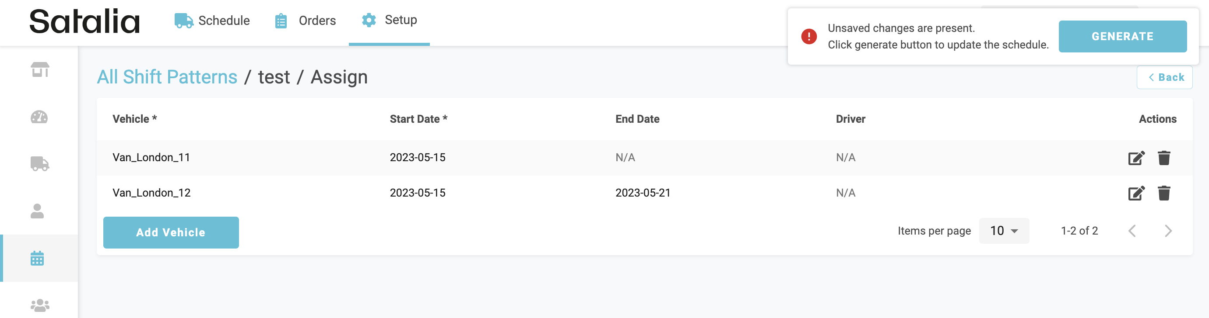Open the Items per page dropdown

(x=1004, y=231)
